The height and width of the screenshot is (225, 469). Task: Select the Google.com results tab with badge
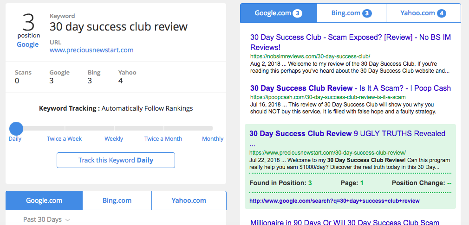(x=279, y=13)
